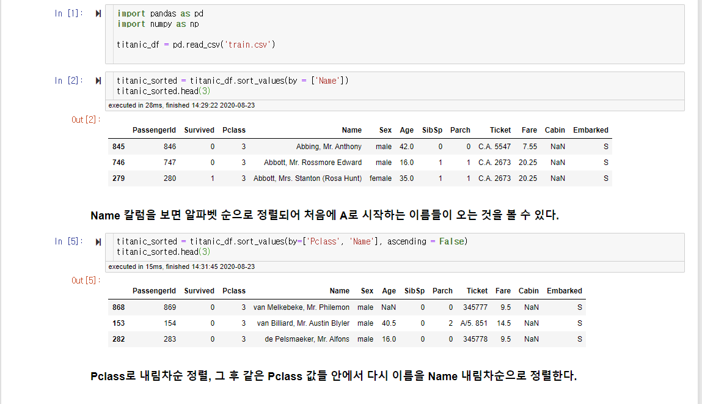Screen dimensions: 702x404
Task: Click age 40.5 cell
Action: tap(389, 323)
